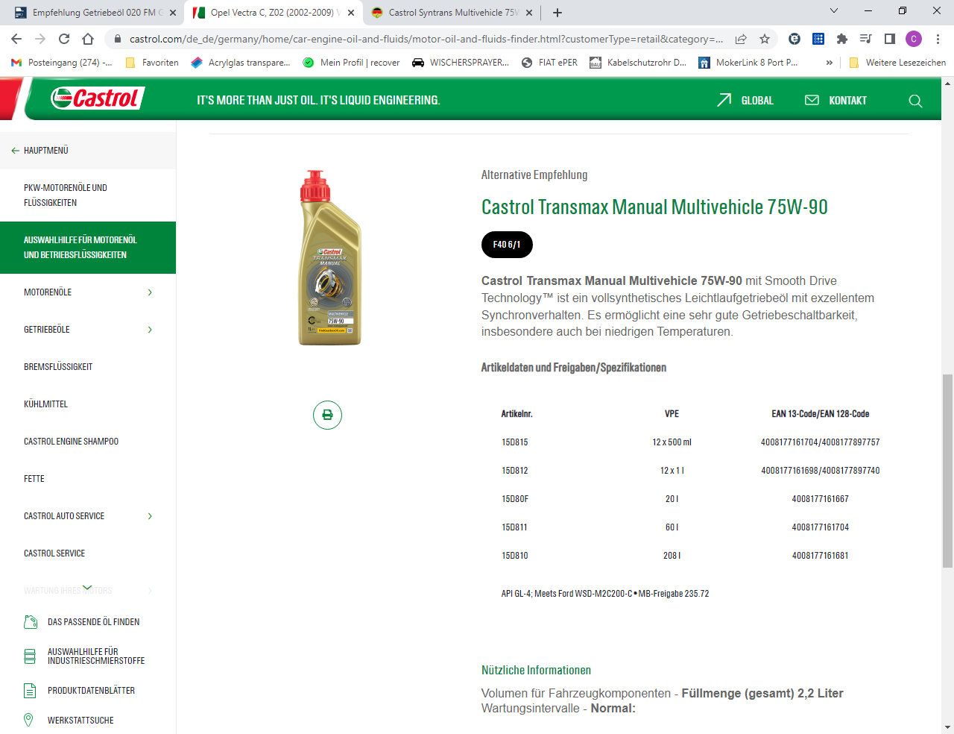
Task: Open new tab with plus button
Action: pos(557,13)
